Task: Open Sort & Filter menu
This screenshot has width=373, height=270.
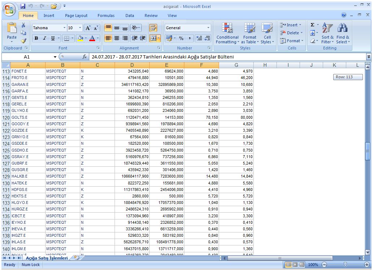Action: [x=327, y=33]
